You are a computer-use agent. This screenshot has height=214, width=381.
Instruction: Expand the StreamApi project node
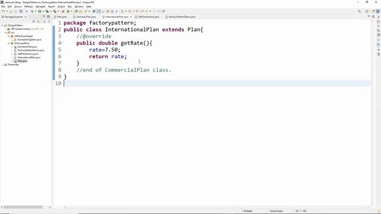[2, 65]
